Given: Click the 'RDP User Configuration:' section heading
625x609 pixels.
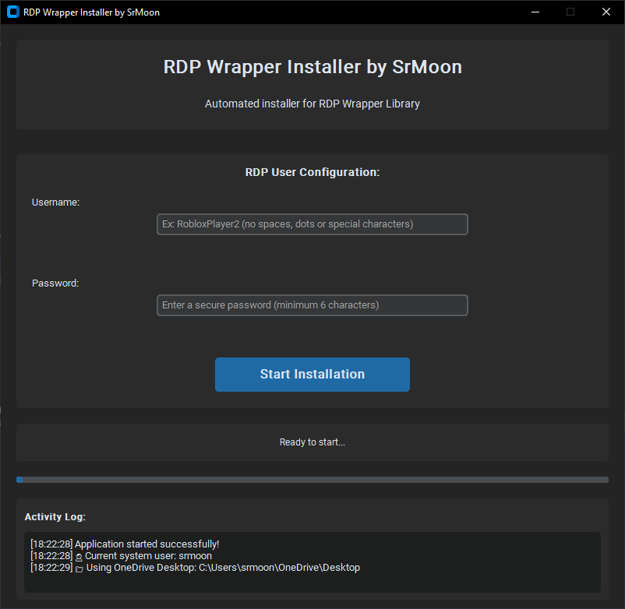Looking at the screenshot, I should [312, 172].
